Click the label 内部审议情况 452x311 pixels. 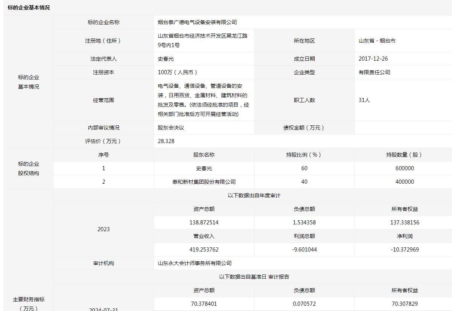[103, 128]
